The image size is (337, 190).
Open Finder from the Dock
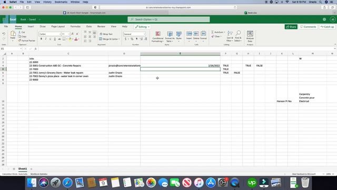[32, 183]
